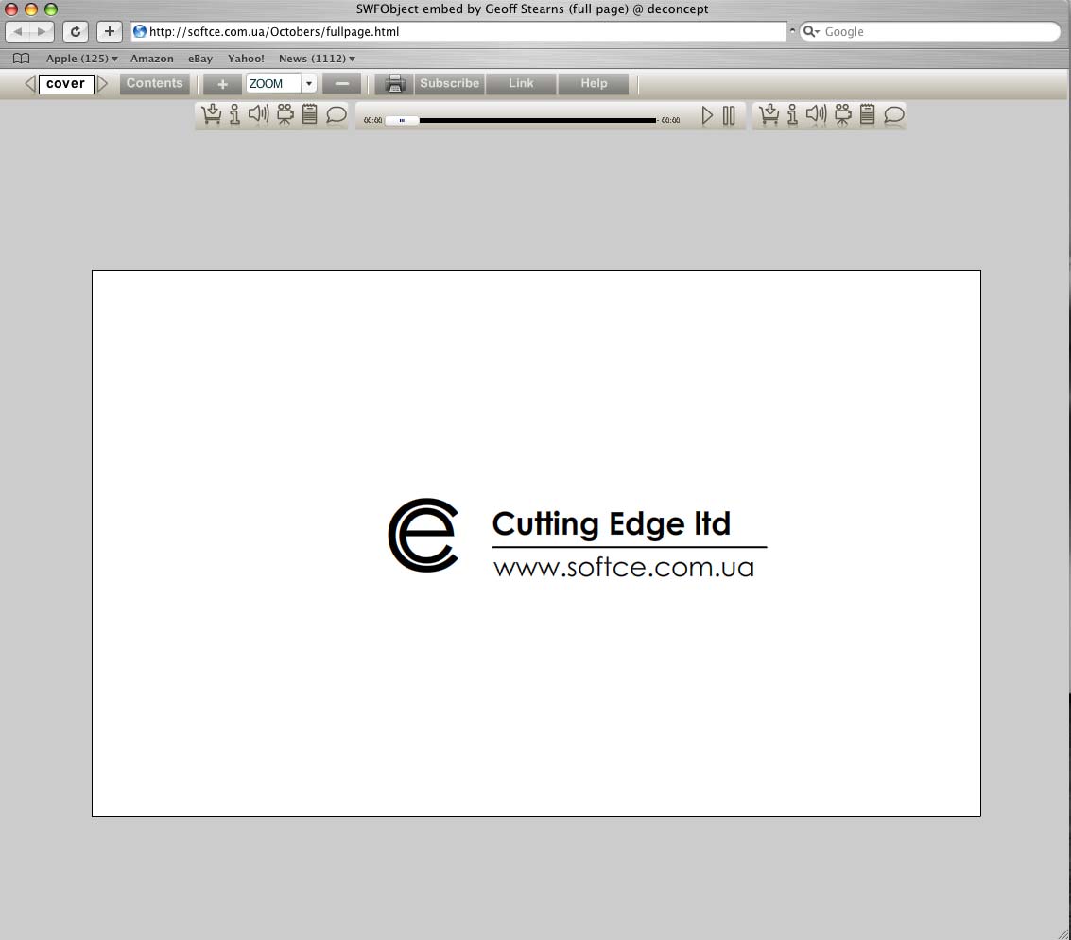Viewport: 1071px width, 940px height.
Task: Click the media progress slider handle
Action: (x=402, y=120)
